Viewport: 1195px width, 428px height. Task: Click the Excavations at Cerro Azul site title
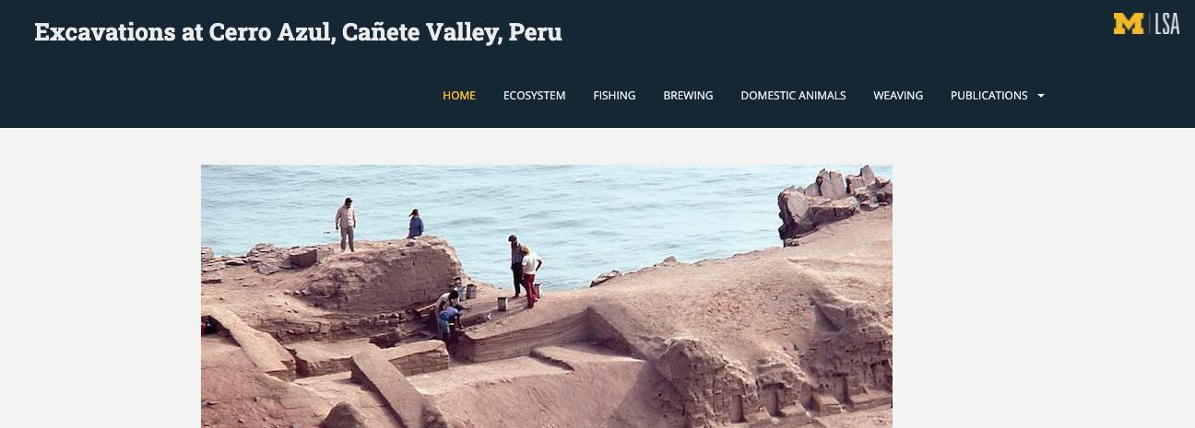click(298, 32)
